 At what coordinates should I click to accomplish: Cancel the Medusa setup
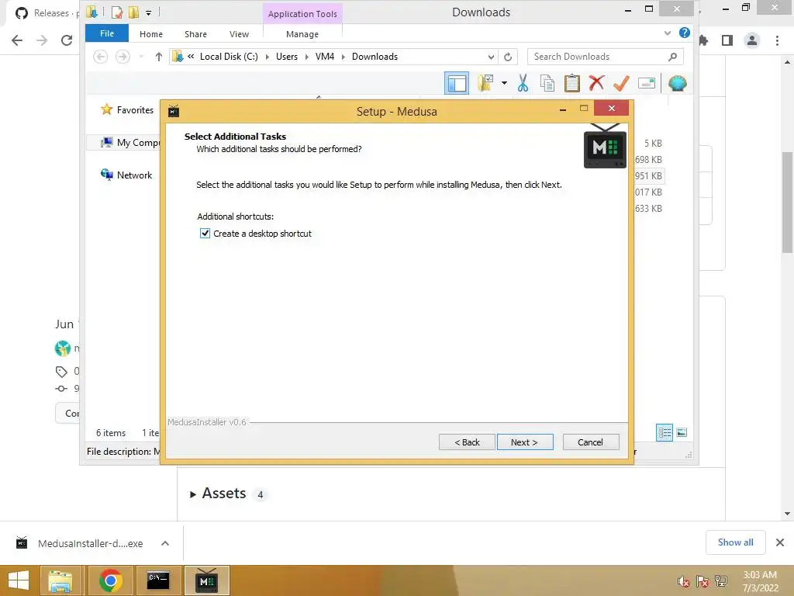[590, 442]
